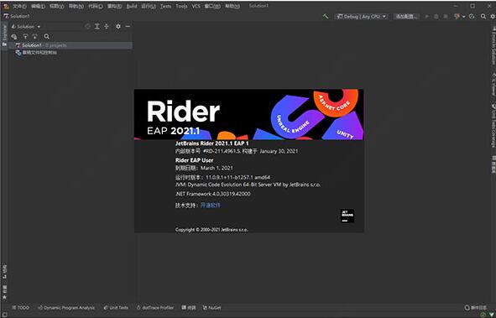Expand the profiler icon dropdown arrow
Screen dimensions: 496x318
(464, 17)
